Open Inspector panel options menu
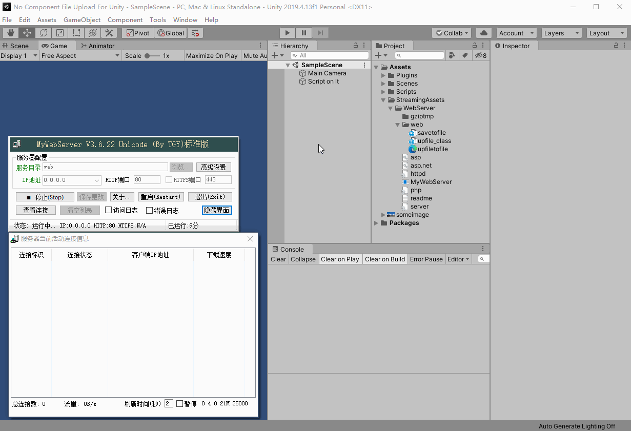The height and width of the screenshot is (431, 631). pos(625,46)
